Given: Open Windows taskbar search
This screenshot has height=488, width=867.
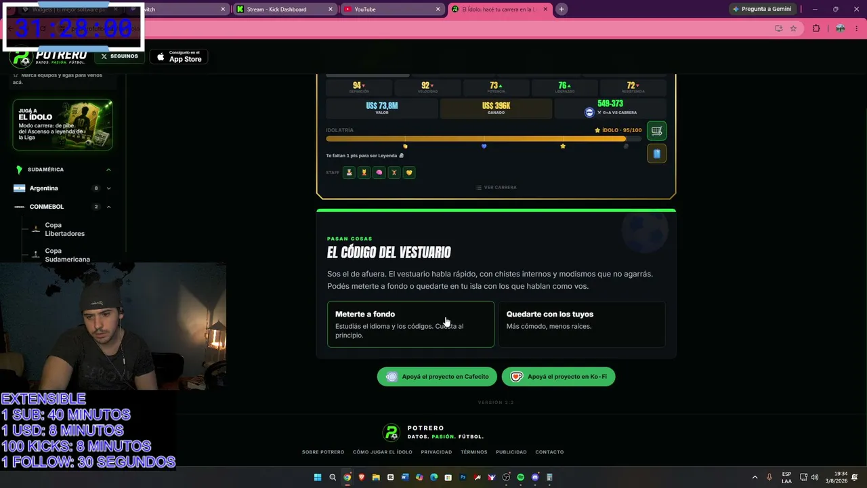Looking at the screenshot, I should click(x=333, y=477).
